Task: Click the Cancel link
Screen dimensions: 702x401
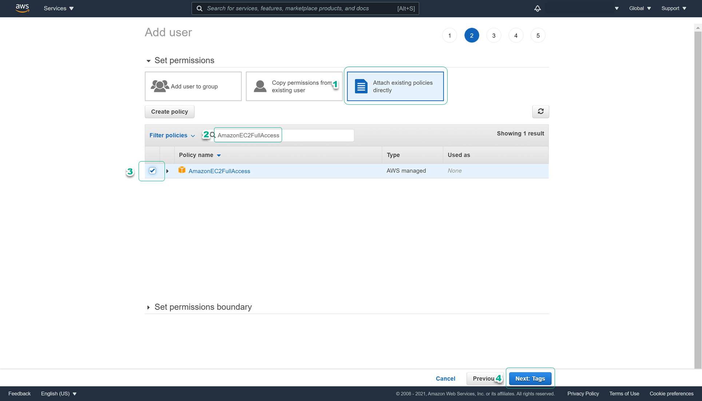Action: point(445,378)
